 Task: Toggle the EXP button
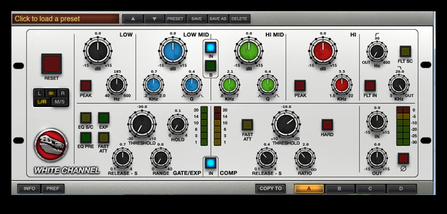click(x=104, y=118)
